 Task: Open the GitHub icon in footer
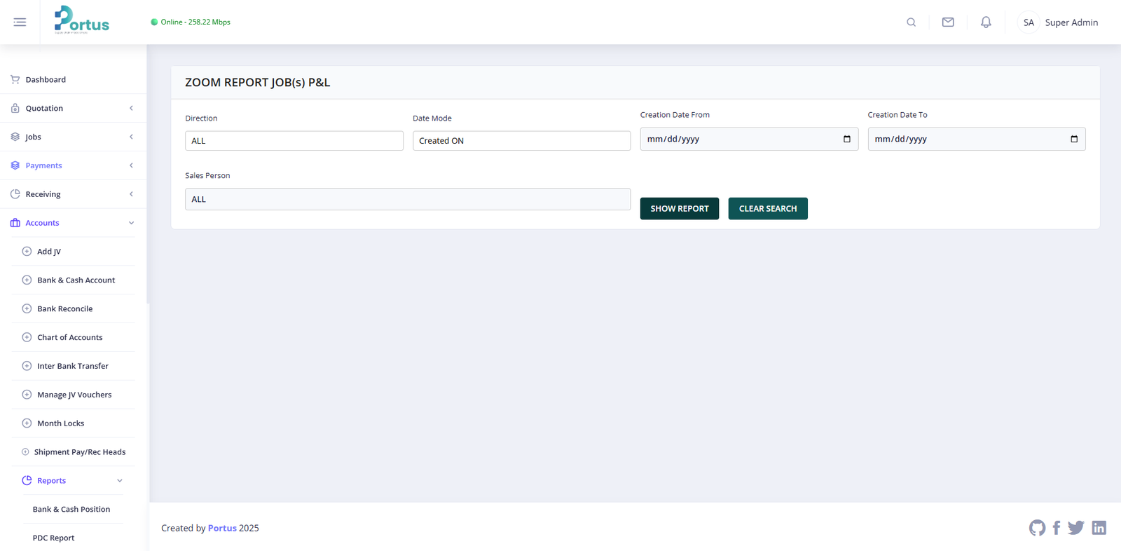pos(1037,528)
